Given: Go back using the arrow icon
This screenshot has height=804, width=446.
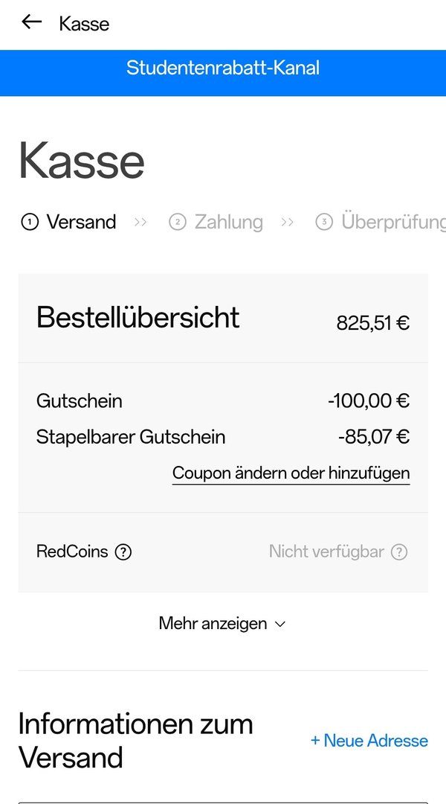Looking at the screenshot, I should tap(31, 22).
